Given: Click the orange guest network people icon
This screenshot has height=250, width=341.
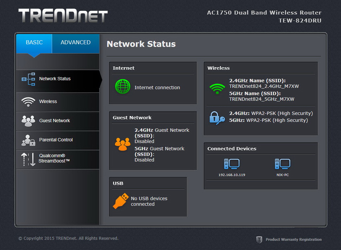Looking at the screenshot, I should pyautogui.click(x=123, y=144).
